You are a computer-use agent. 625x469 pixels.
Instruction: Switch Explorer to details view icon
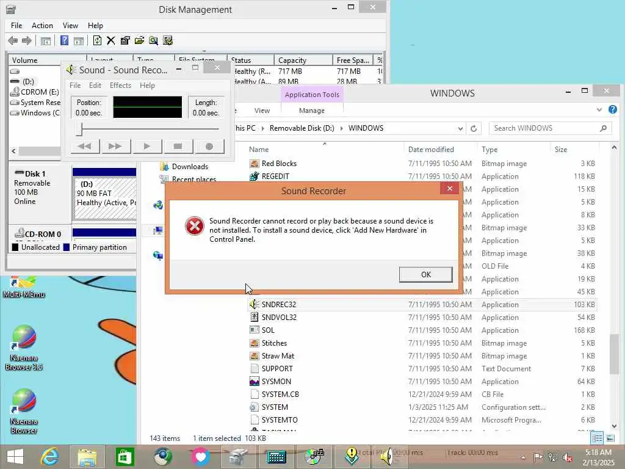tap(597, 438)
